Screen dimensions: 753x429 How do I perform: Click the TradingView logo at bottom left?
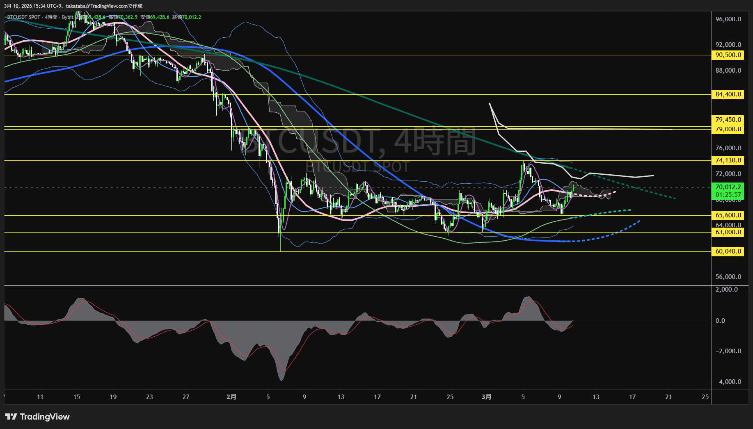tap(38, 417)
